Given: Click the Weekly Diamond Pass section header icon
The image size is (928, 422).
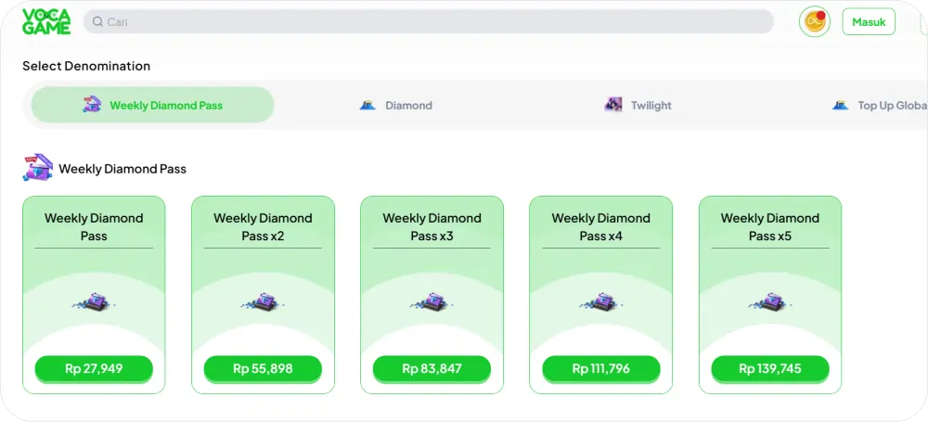Looking at the screenshot, I should tap(38, 168).
